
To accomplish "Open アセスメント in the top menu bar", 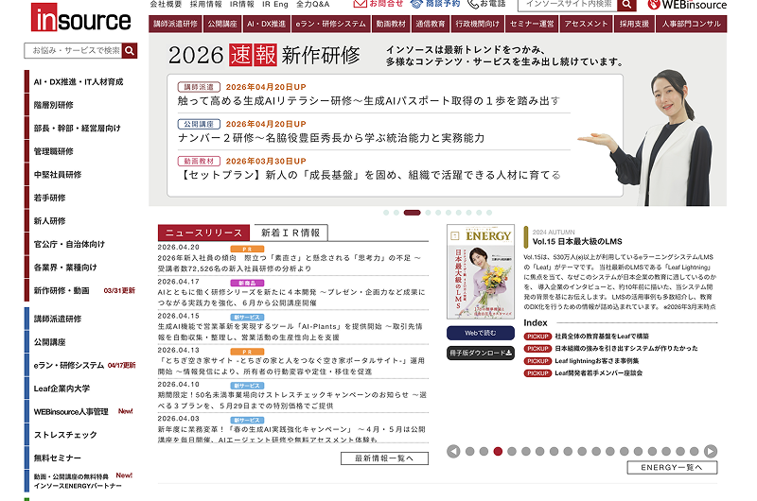I will [x=586, y=25].
